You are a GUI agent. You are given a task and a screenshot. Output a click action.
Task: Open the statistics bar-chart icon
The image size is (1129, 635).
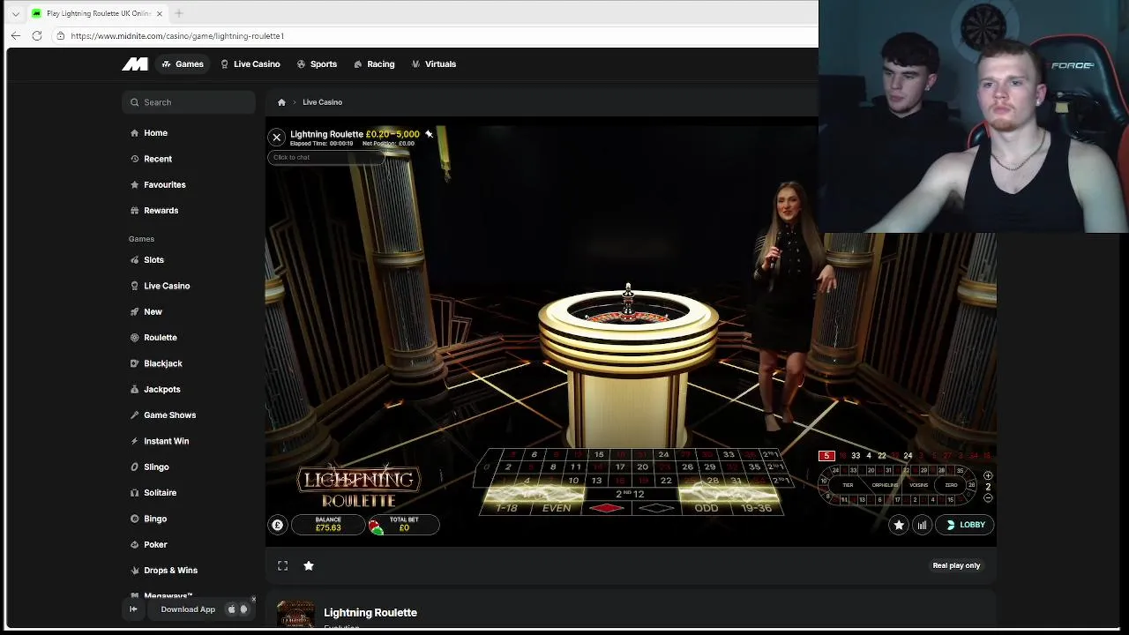[922, 525]
